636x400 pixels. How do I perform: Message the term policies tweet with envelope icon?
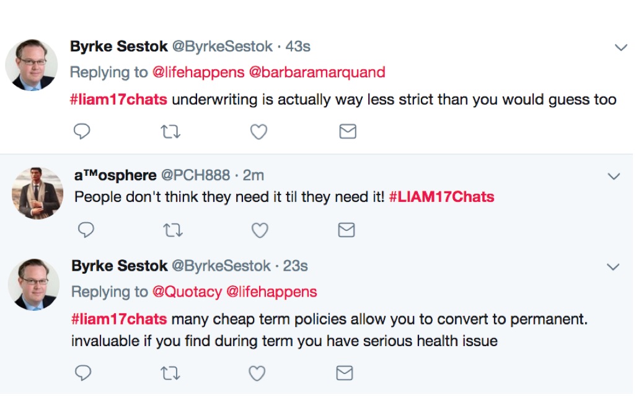(x=344, y=373)
